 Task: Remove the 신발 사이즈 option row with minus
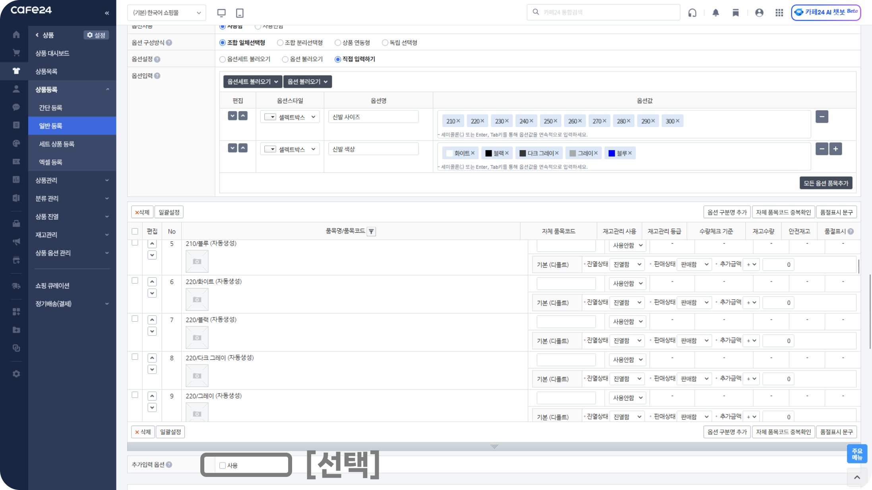pyautogui.click(x=822, y=117)
